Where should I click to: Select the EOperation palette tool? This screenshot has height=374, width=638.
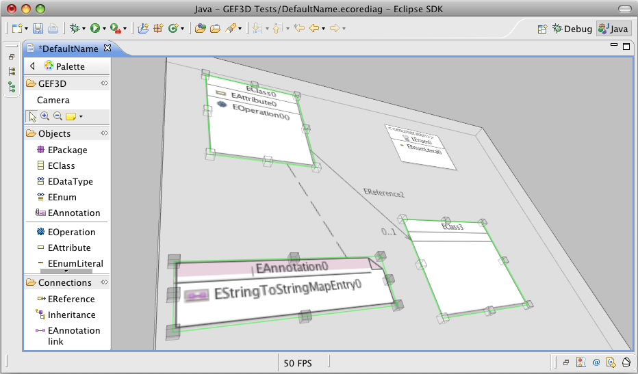[x=66, y=232]
